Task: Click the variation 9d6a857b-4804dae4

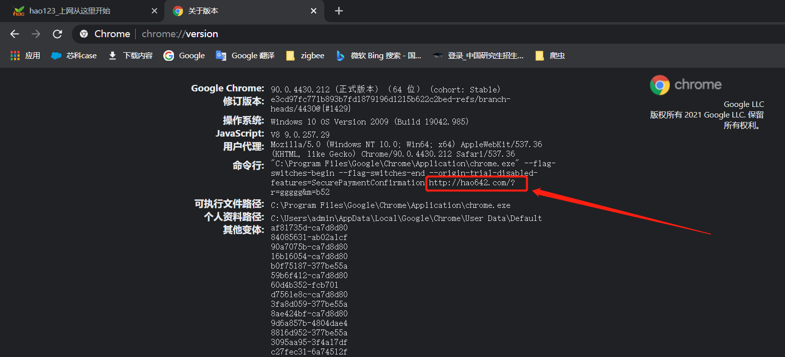Action: 309,323
